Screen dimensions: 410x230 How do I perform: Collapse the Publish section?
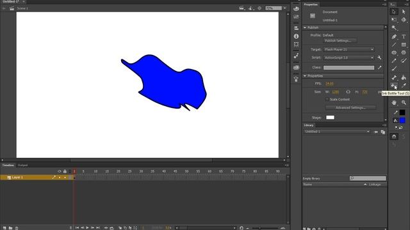pos(305,27)
